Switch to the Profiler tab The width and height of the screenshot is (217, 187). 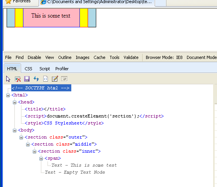(62, 69)
